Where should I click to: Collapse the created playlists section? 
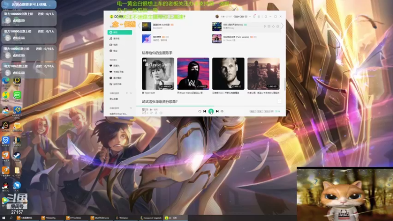131,93
